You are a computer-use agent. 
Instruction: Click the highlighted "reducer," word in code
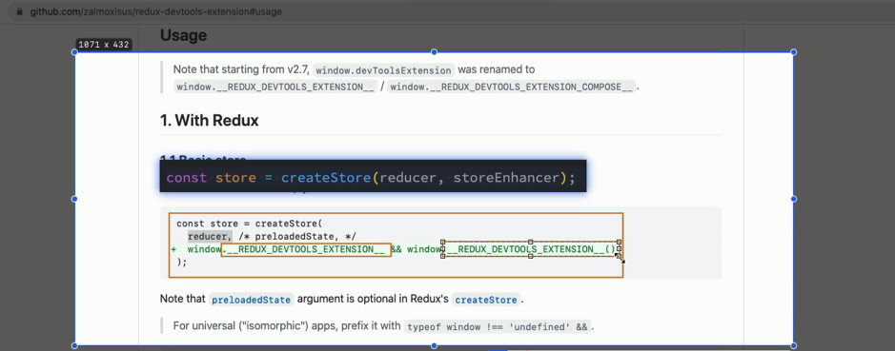210,237
